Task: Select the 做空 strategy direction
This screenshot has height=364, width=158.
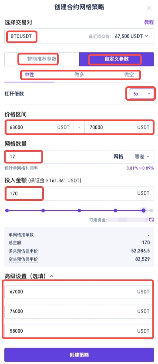Action: point(129,75)
